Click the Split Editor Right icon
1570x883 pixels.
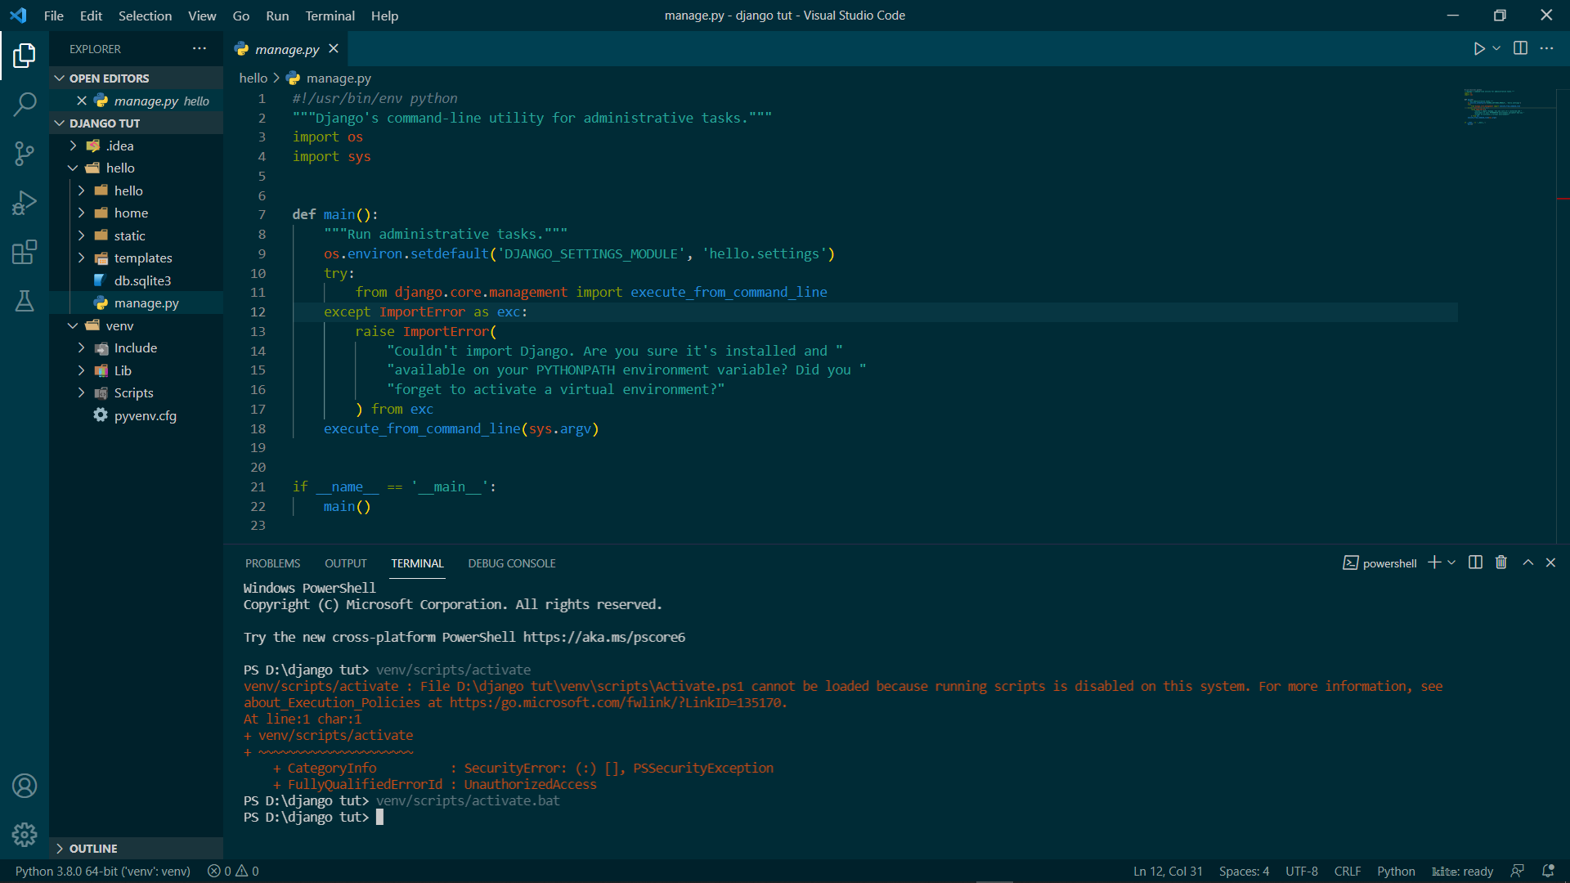click(x=1520, y=49)
